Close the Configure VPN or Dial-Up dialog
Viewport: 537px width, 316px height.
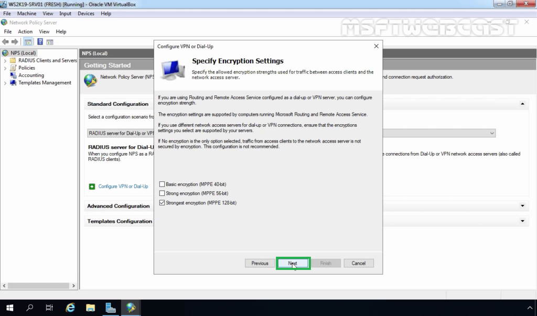[376, 46]
